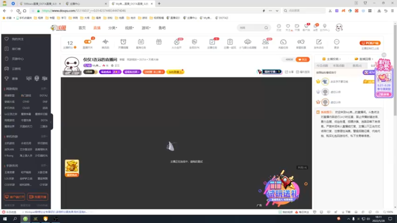
Task: Expand the 游戏 nav dropdown
Action: click(x=146, y=28)
